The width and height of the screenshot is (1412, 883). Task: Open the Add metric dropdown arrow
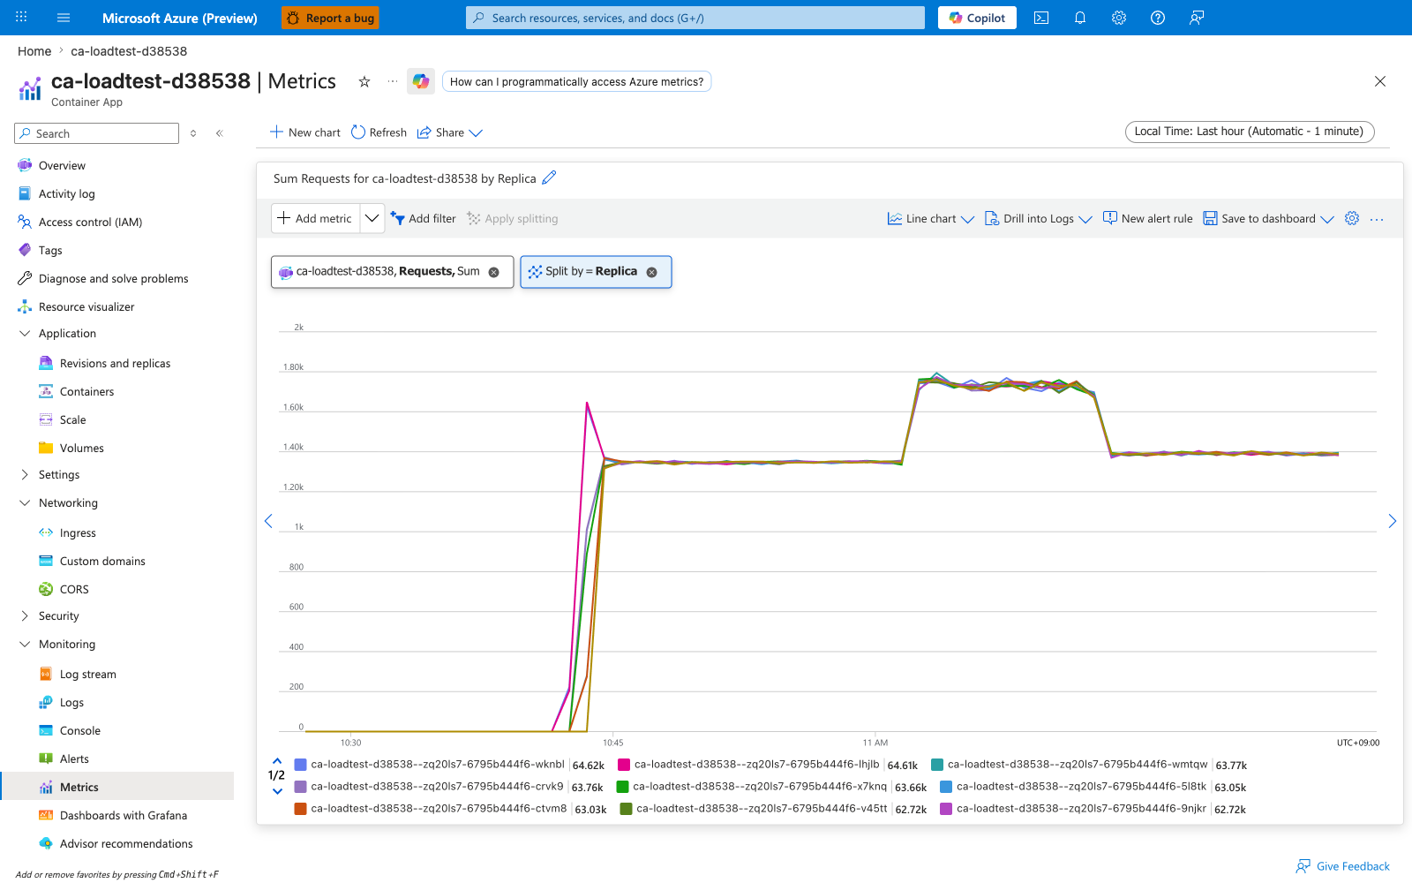pyautogui.click(x=372, y=218)
